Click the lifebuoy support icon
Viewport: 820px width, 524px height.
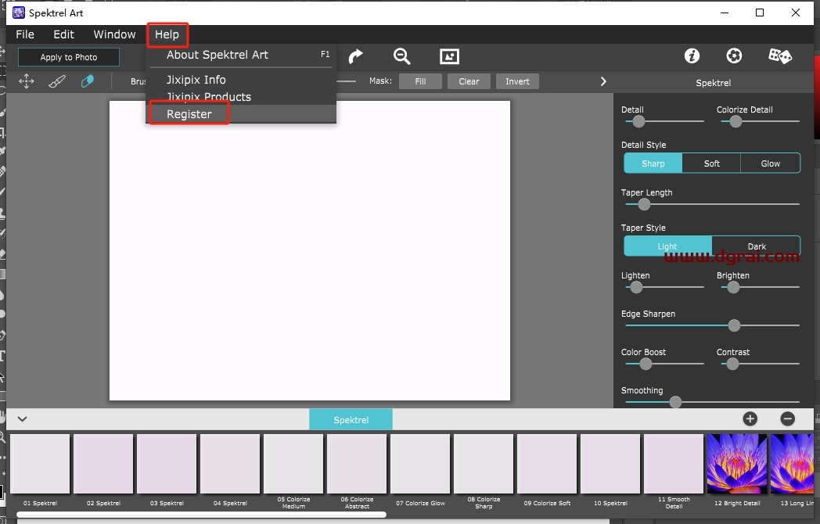point(734,56)
